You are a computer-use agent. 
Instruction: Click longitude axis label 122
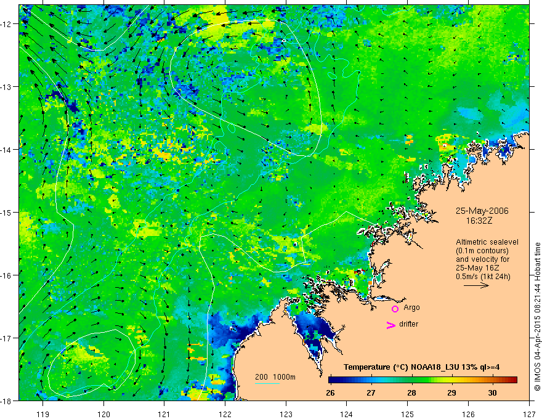pos(225,414)
